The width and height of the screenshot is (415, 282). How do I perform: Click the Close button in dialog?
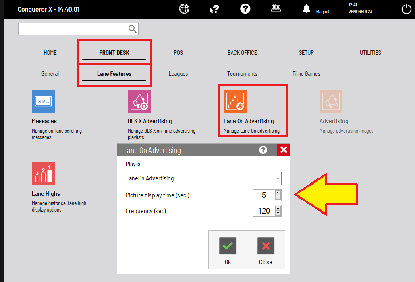(x=266, y=250)
